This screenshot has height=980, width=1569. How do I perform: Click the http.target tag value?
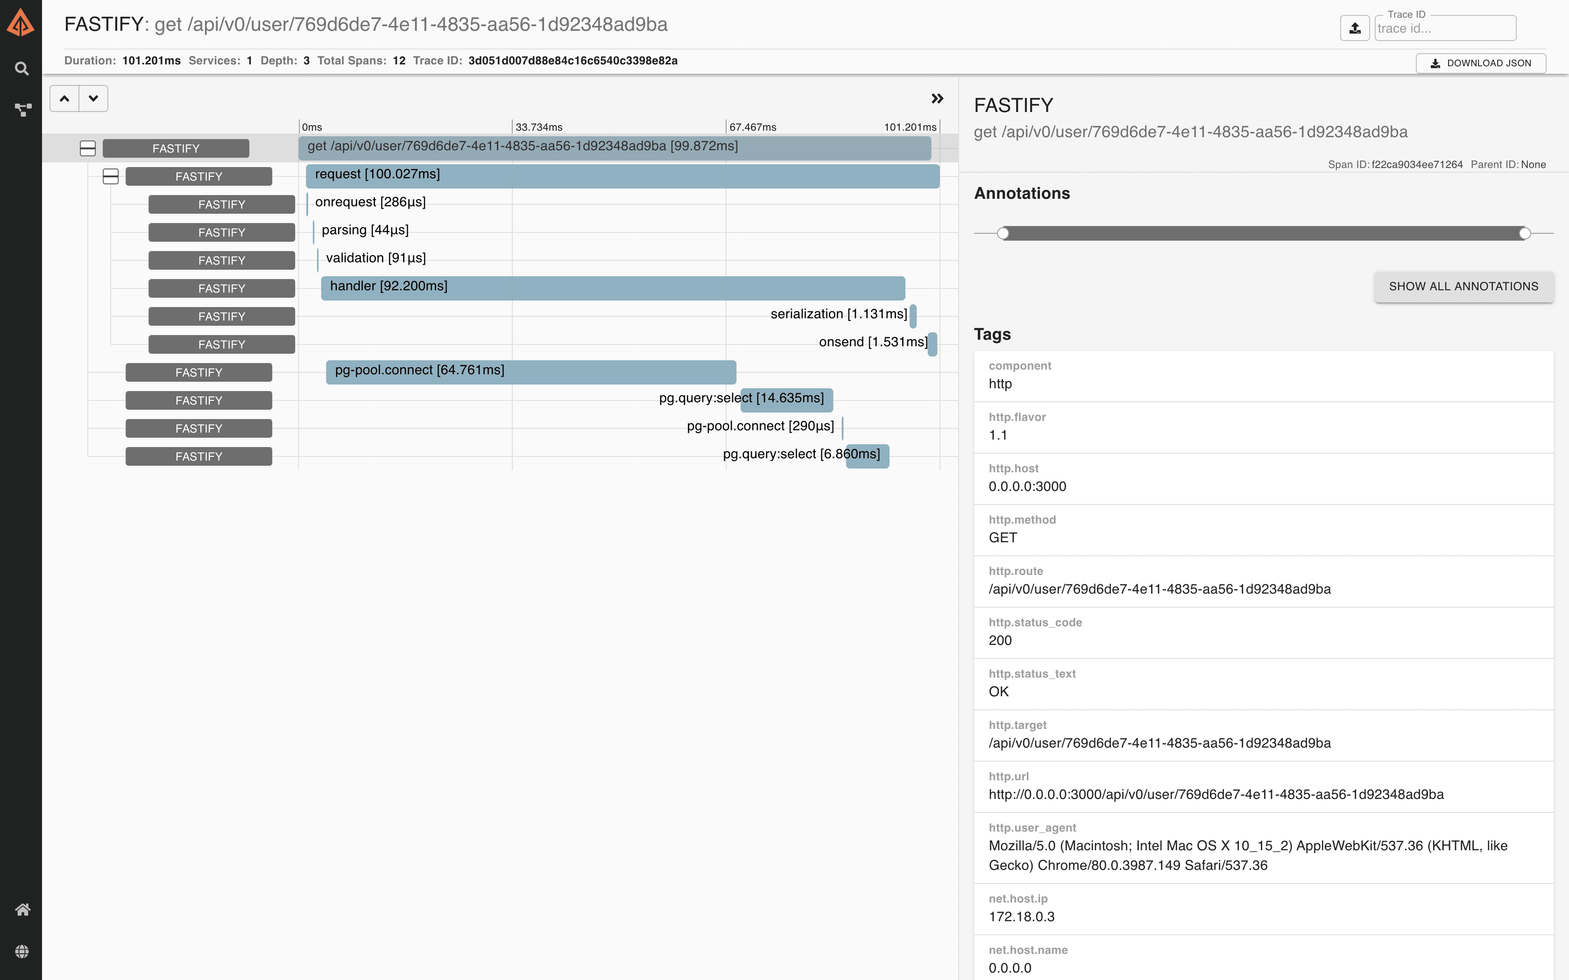point(1159,743)
